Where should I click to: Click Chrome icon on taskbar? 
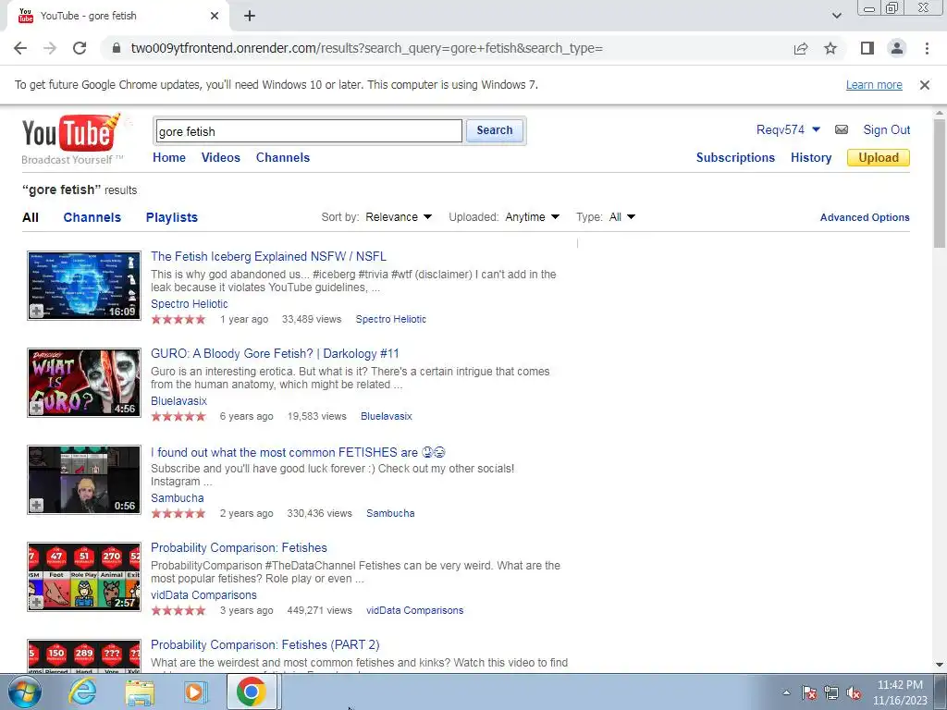[x=252, y=692]
